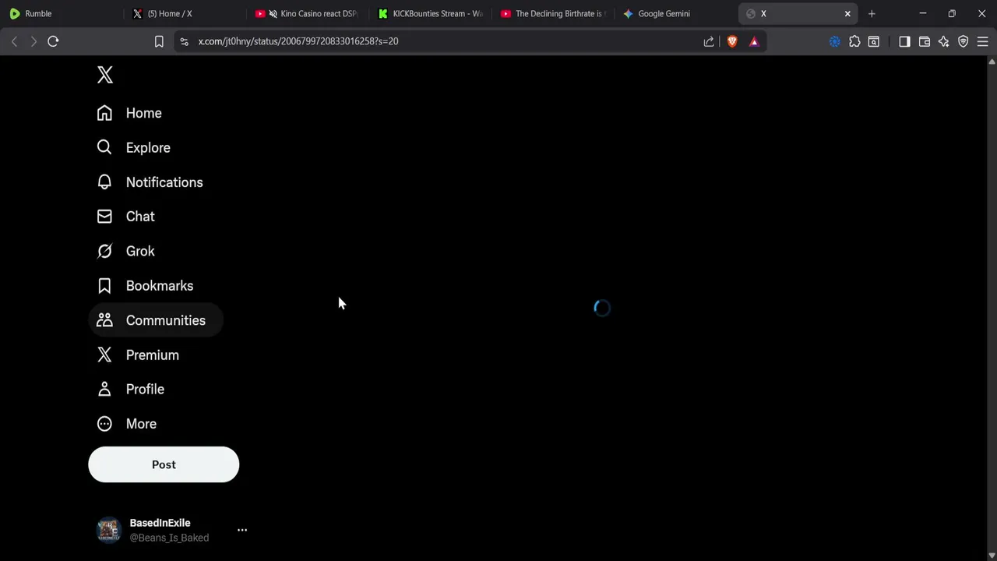Toggle the browser sidebar panel
The image size is (997, 561).
[x=904, y=41]
